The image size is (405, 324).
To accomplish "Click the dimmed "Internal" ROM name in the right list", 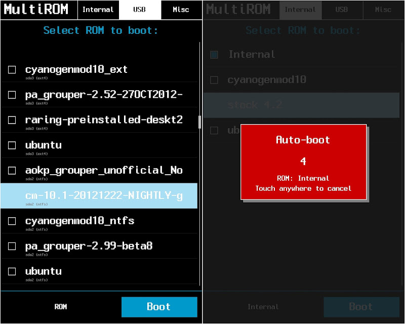I will point(252,54).
